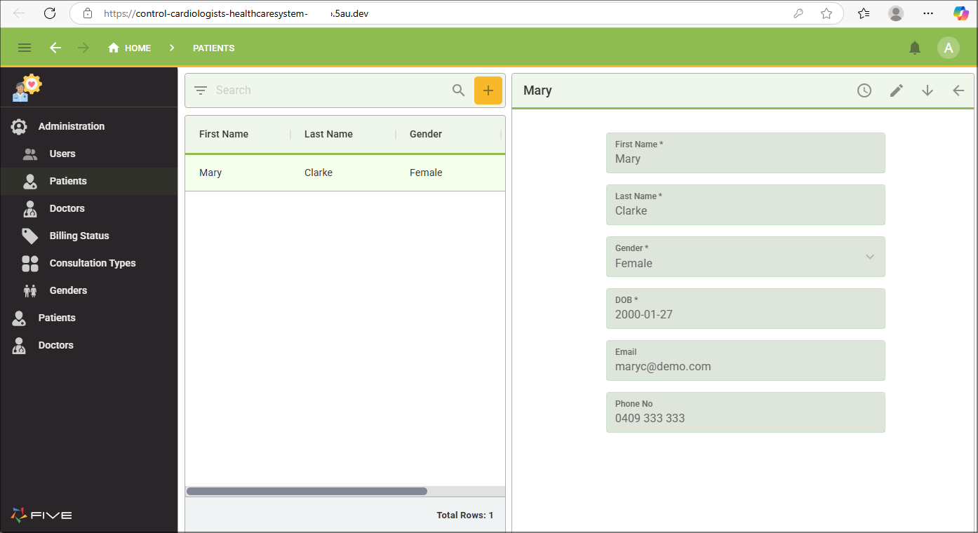Click the healthcare app logo in sidebar
978x533 pixels.
coord(27,88)
